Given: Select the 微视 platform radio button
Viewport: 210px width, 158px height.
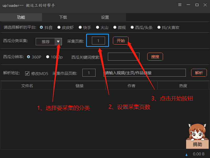Looking at the screenshot, I should point(115,27).
